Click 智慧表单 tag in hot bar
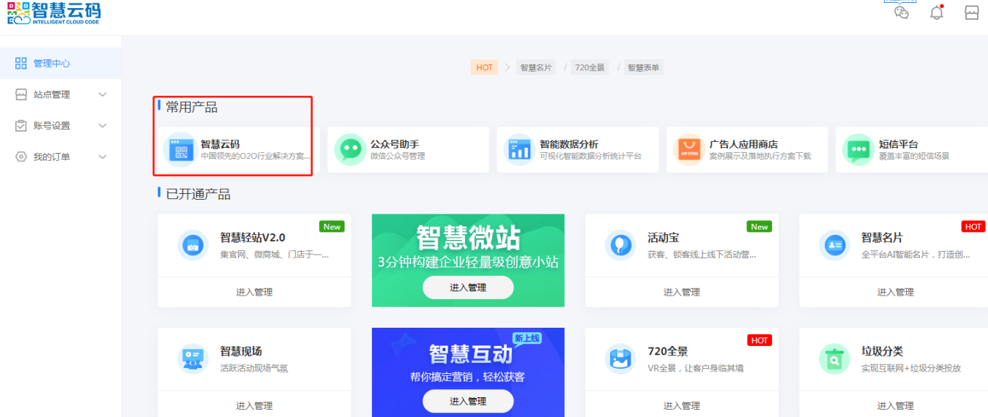The image size is (988, 417). 644,67
